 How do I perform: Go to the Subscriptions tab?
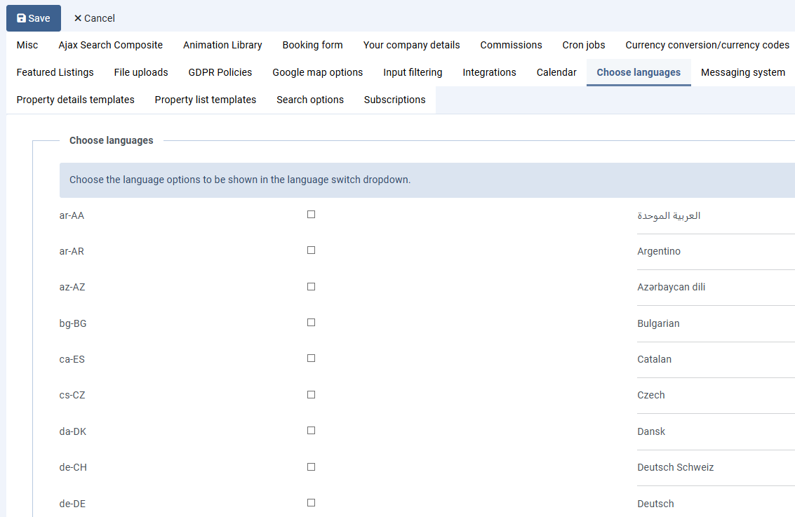coord(394,100)
